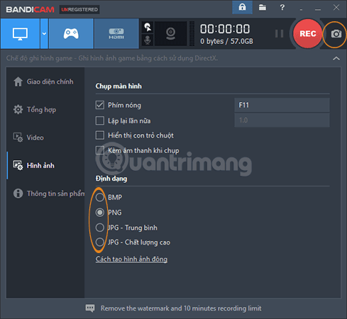Switch to game recording mode gamepad icon

(x=71, y=33)
